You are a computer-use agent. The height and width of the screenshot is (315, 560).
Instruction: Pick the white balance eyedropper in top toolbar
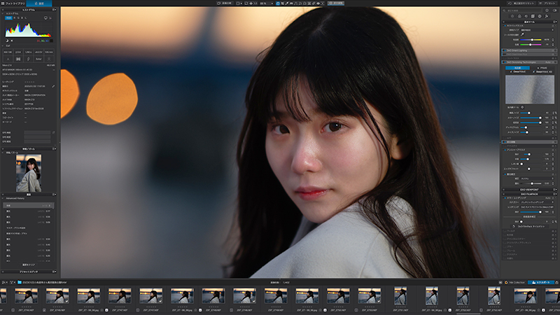click(287, 3)
